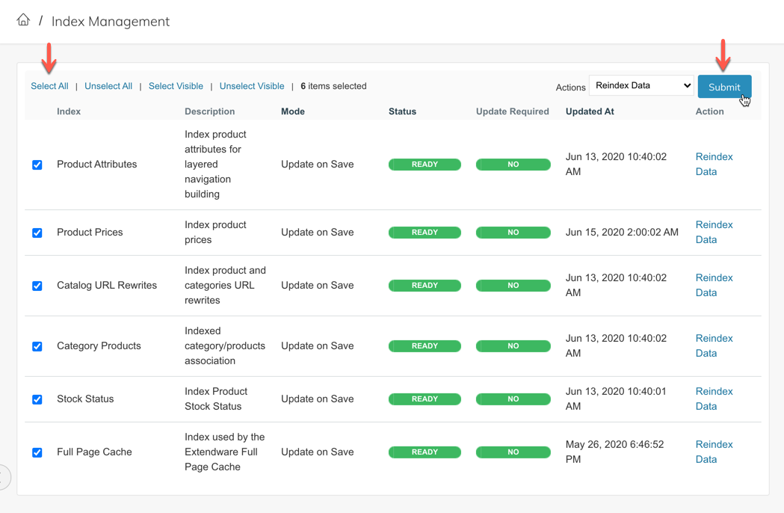784x513 pixels.
Task: Reindex Data for Full Page Cache row
Action: [714, 452]
